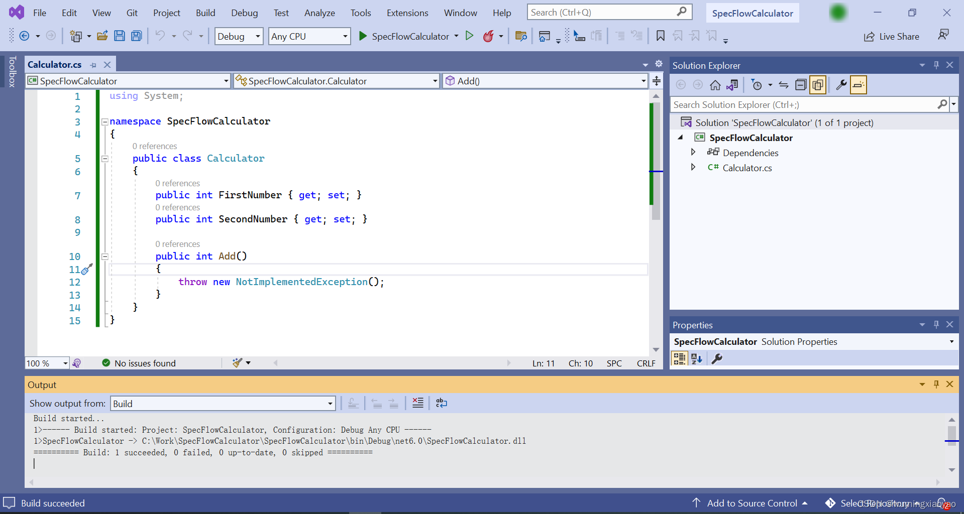Open the 100 % zoom dropdown

click(47, 363)
